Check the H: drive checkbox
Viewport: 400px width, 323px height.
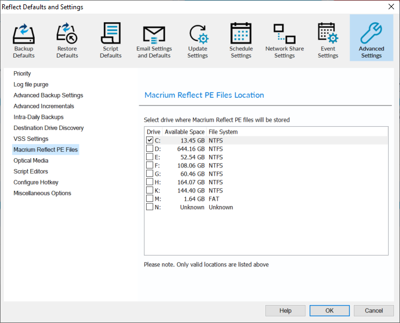(150, 182)
